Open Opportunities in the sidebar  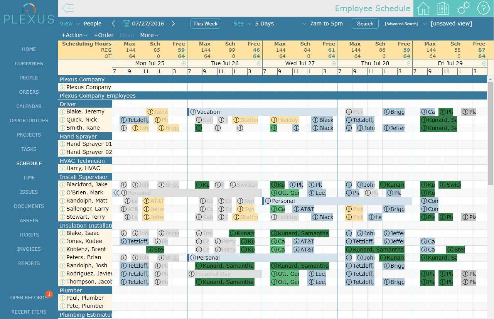pyautogui.click(x=29, y=121)
